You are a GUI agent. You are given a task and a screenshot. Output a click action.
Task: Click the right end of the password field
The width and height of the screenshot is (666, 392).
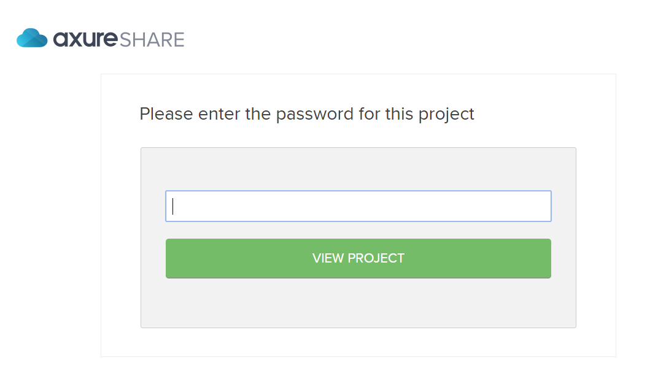543,206
